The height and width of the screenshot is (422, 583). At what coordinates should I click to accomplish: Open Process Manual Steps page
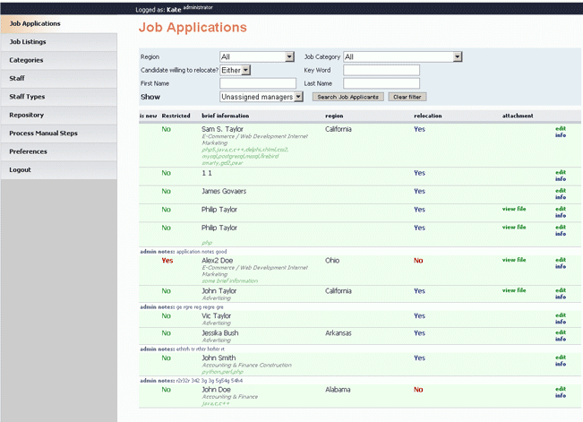click(58, 133)
